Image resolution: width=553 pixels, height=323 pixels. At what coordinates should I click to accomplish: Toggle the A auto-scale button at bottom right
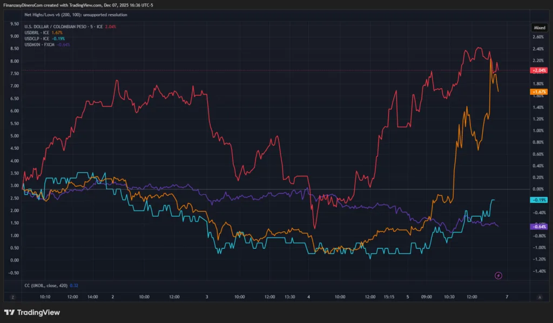(539, 297)
